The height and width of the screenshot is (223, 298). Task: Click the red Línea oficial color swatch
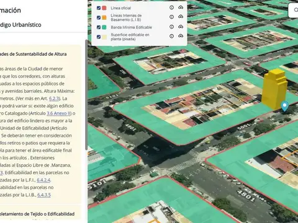(104, 8)
